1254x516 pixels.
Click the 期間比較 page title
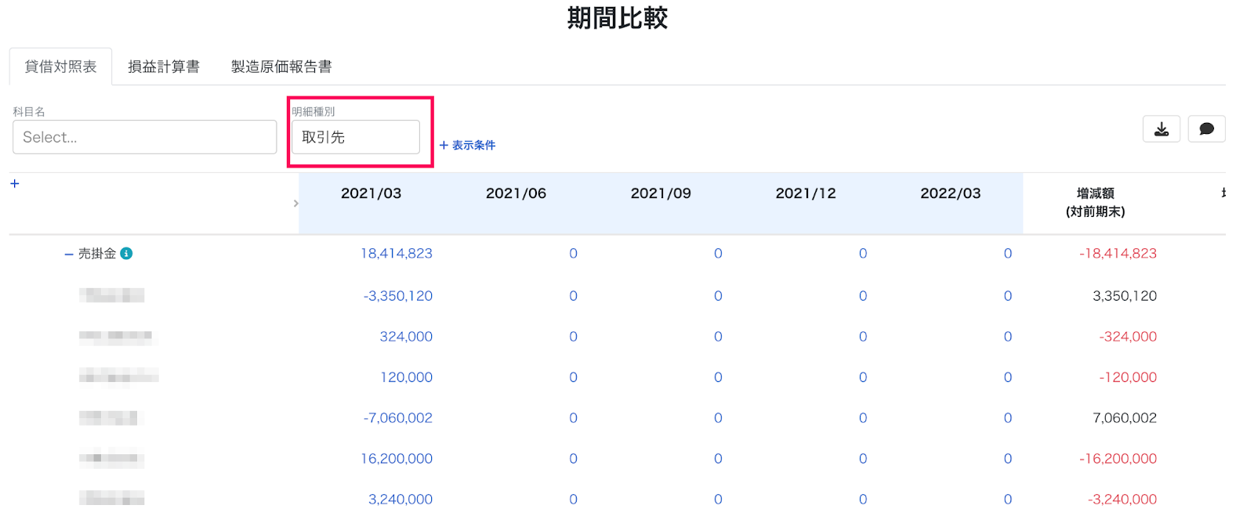tap(618, 17)
